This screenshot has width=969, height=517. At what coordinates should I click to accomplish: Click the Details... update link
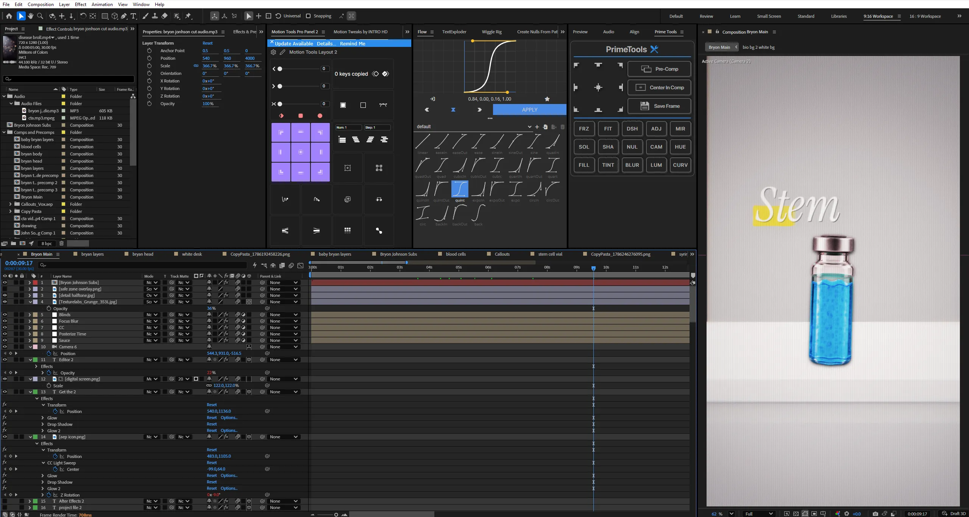click(326, 43)
